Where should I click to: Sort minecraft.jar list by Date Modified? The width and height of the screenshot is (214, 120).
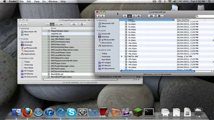[x=190, y=20]
